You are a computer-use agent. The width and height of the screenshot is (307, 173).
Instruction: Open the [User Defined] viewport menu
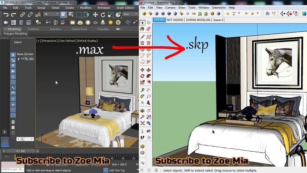[x=67, y=41]
